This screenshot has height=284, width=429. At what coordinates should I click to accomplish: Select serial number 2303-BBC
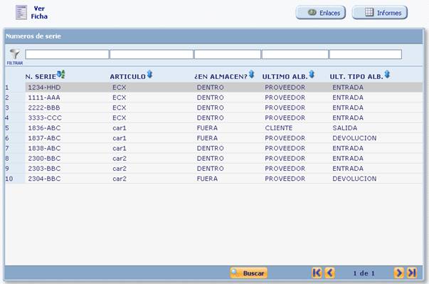tap(44, 169)
